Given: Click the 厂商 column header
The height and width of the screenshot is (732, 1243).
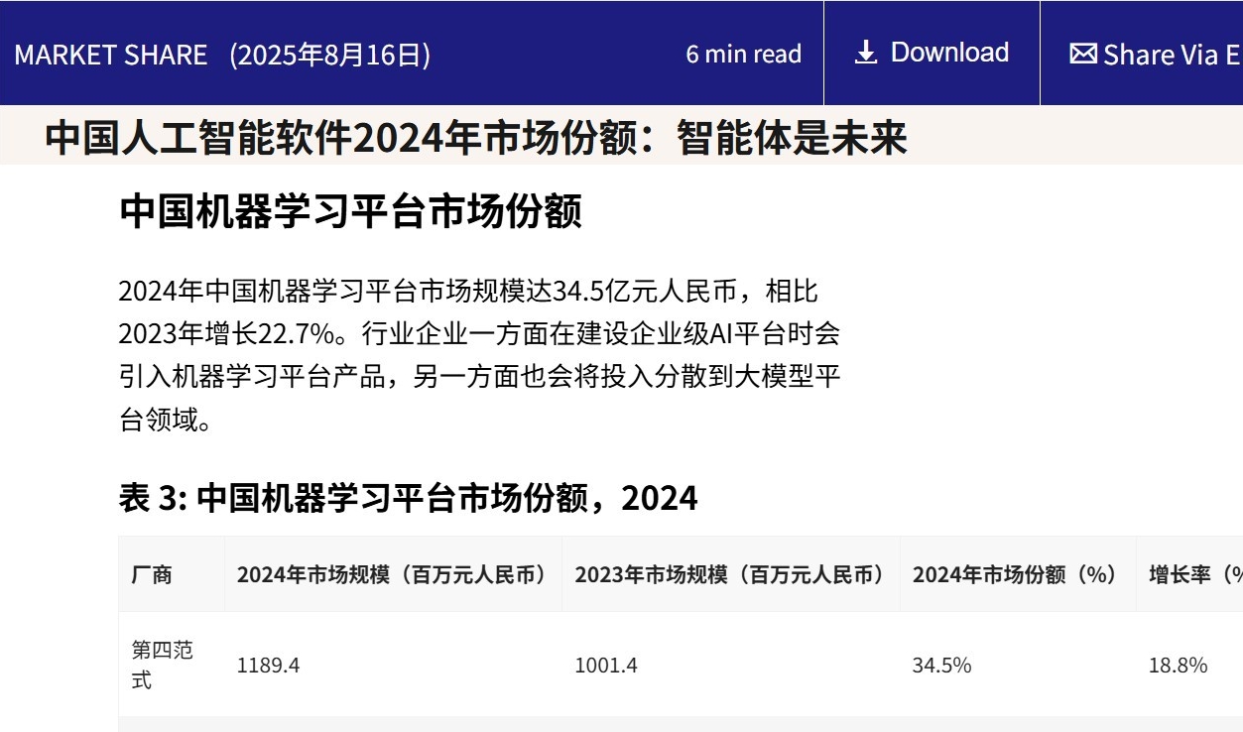Looking at the screenshot, I should (x=151, y=575).
